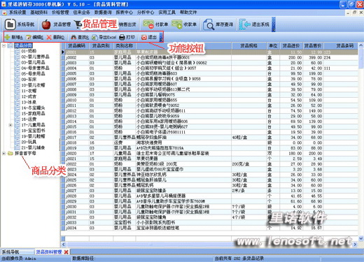Click price cell 200.00 in row j0002
The image size is (364, 262).
point(291,57)
